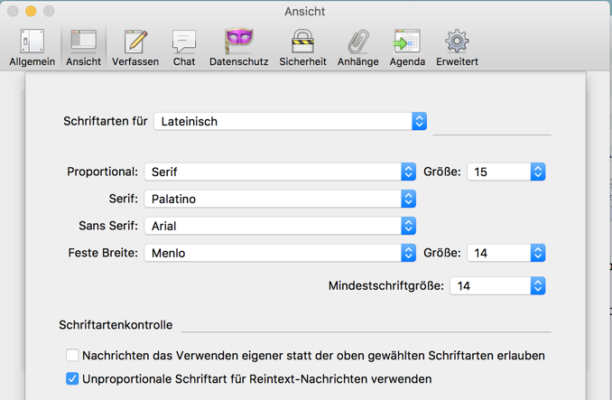This screenshot has width=612, height=400.
Task: Open the Serif font Palatino dropdown
Action: click(280, 199)
